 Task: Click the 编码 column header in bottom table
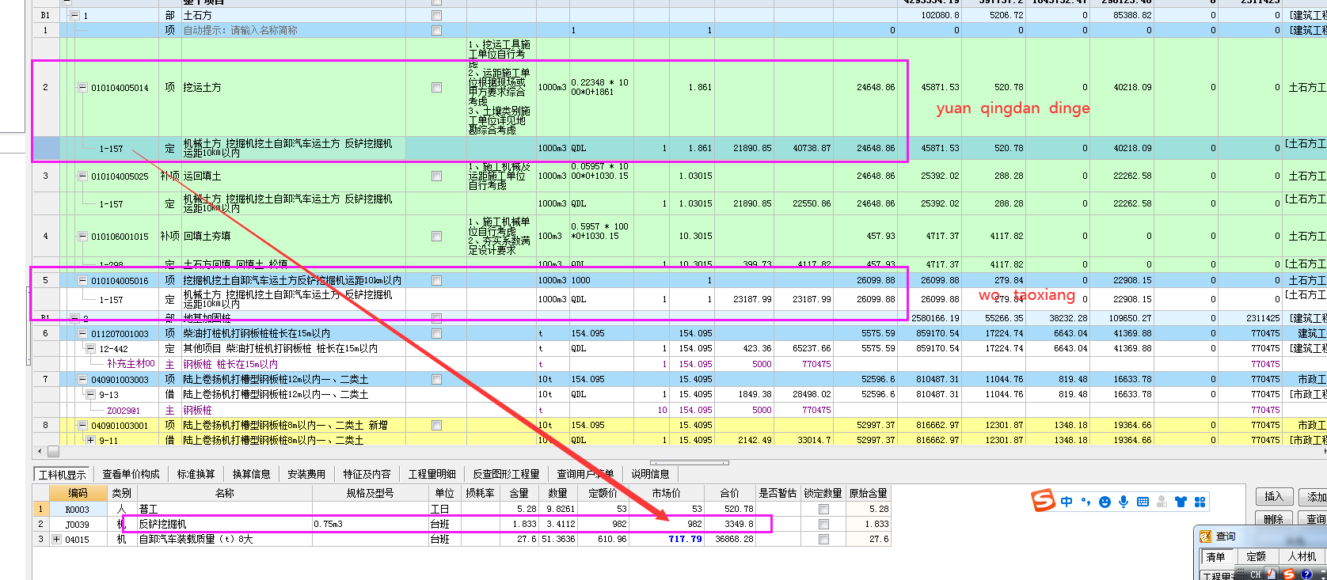pos(78,493)
